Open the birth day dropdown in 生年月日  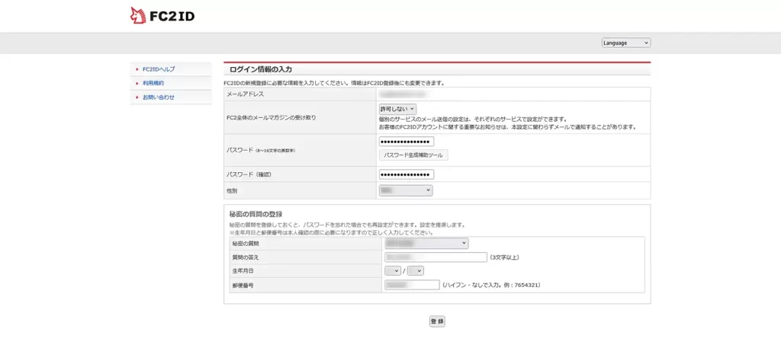coord(415,270)
